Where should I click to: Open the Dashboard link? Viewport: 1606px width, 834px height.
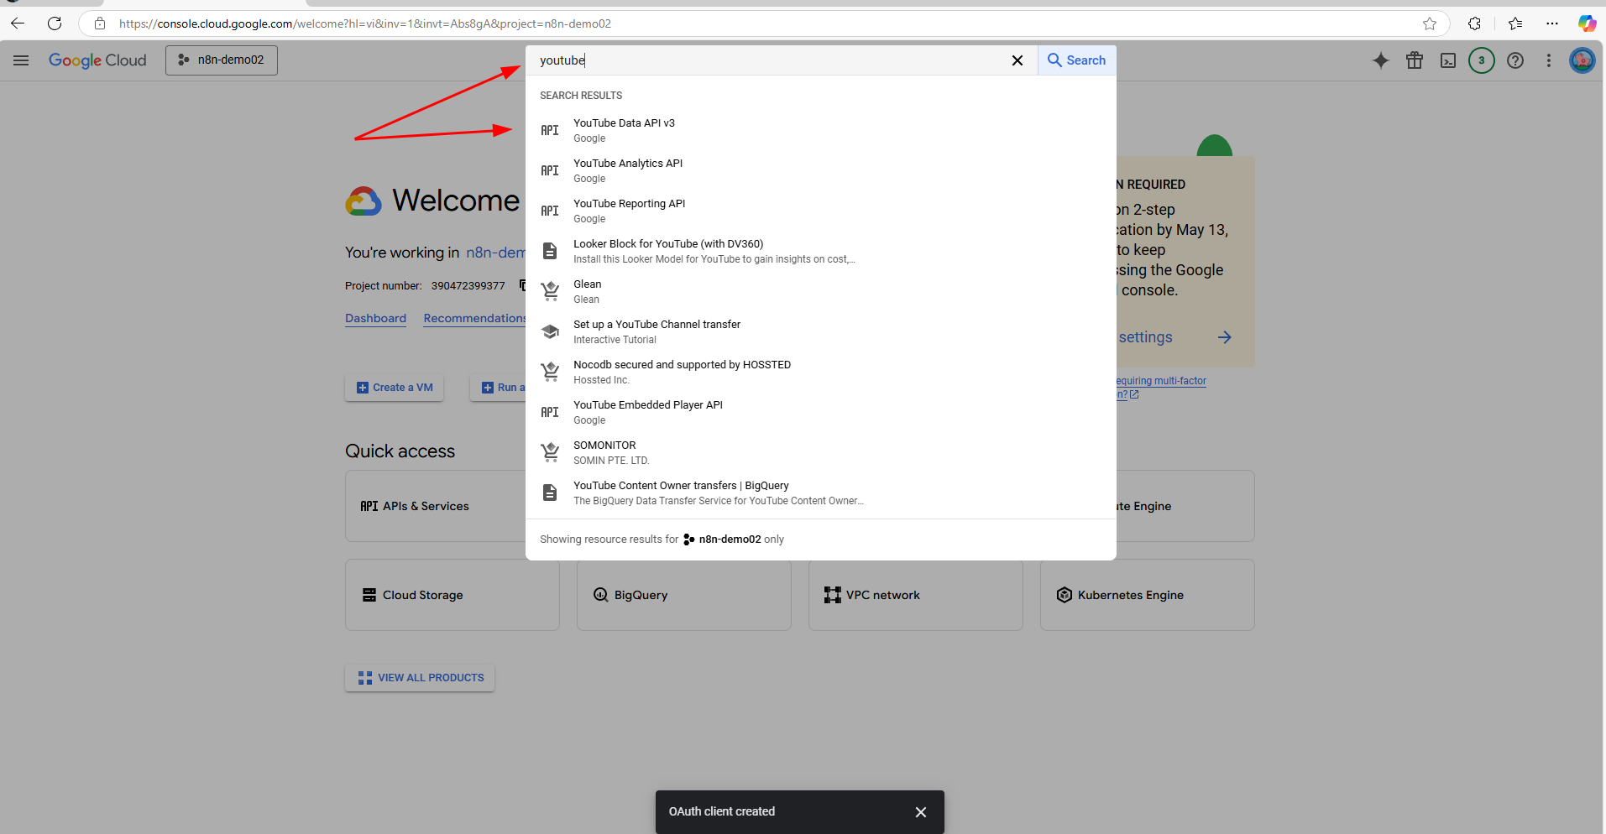coord(375,319)
